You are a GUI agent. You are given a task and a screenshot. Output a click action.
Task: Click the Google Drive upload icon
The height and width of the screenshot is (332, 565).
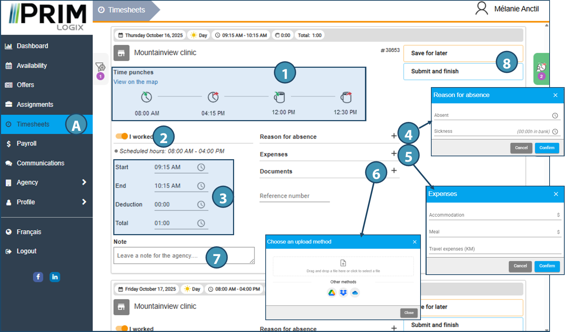click(x=332, y=293)
